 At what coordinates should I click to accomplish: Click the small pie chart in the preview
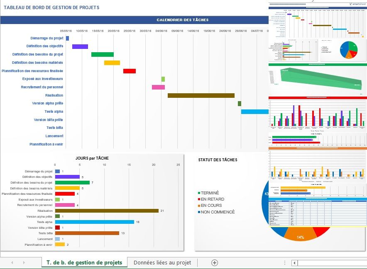pyautogui.click(x=349, y=50)
